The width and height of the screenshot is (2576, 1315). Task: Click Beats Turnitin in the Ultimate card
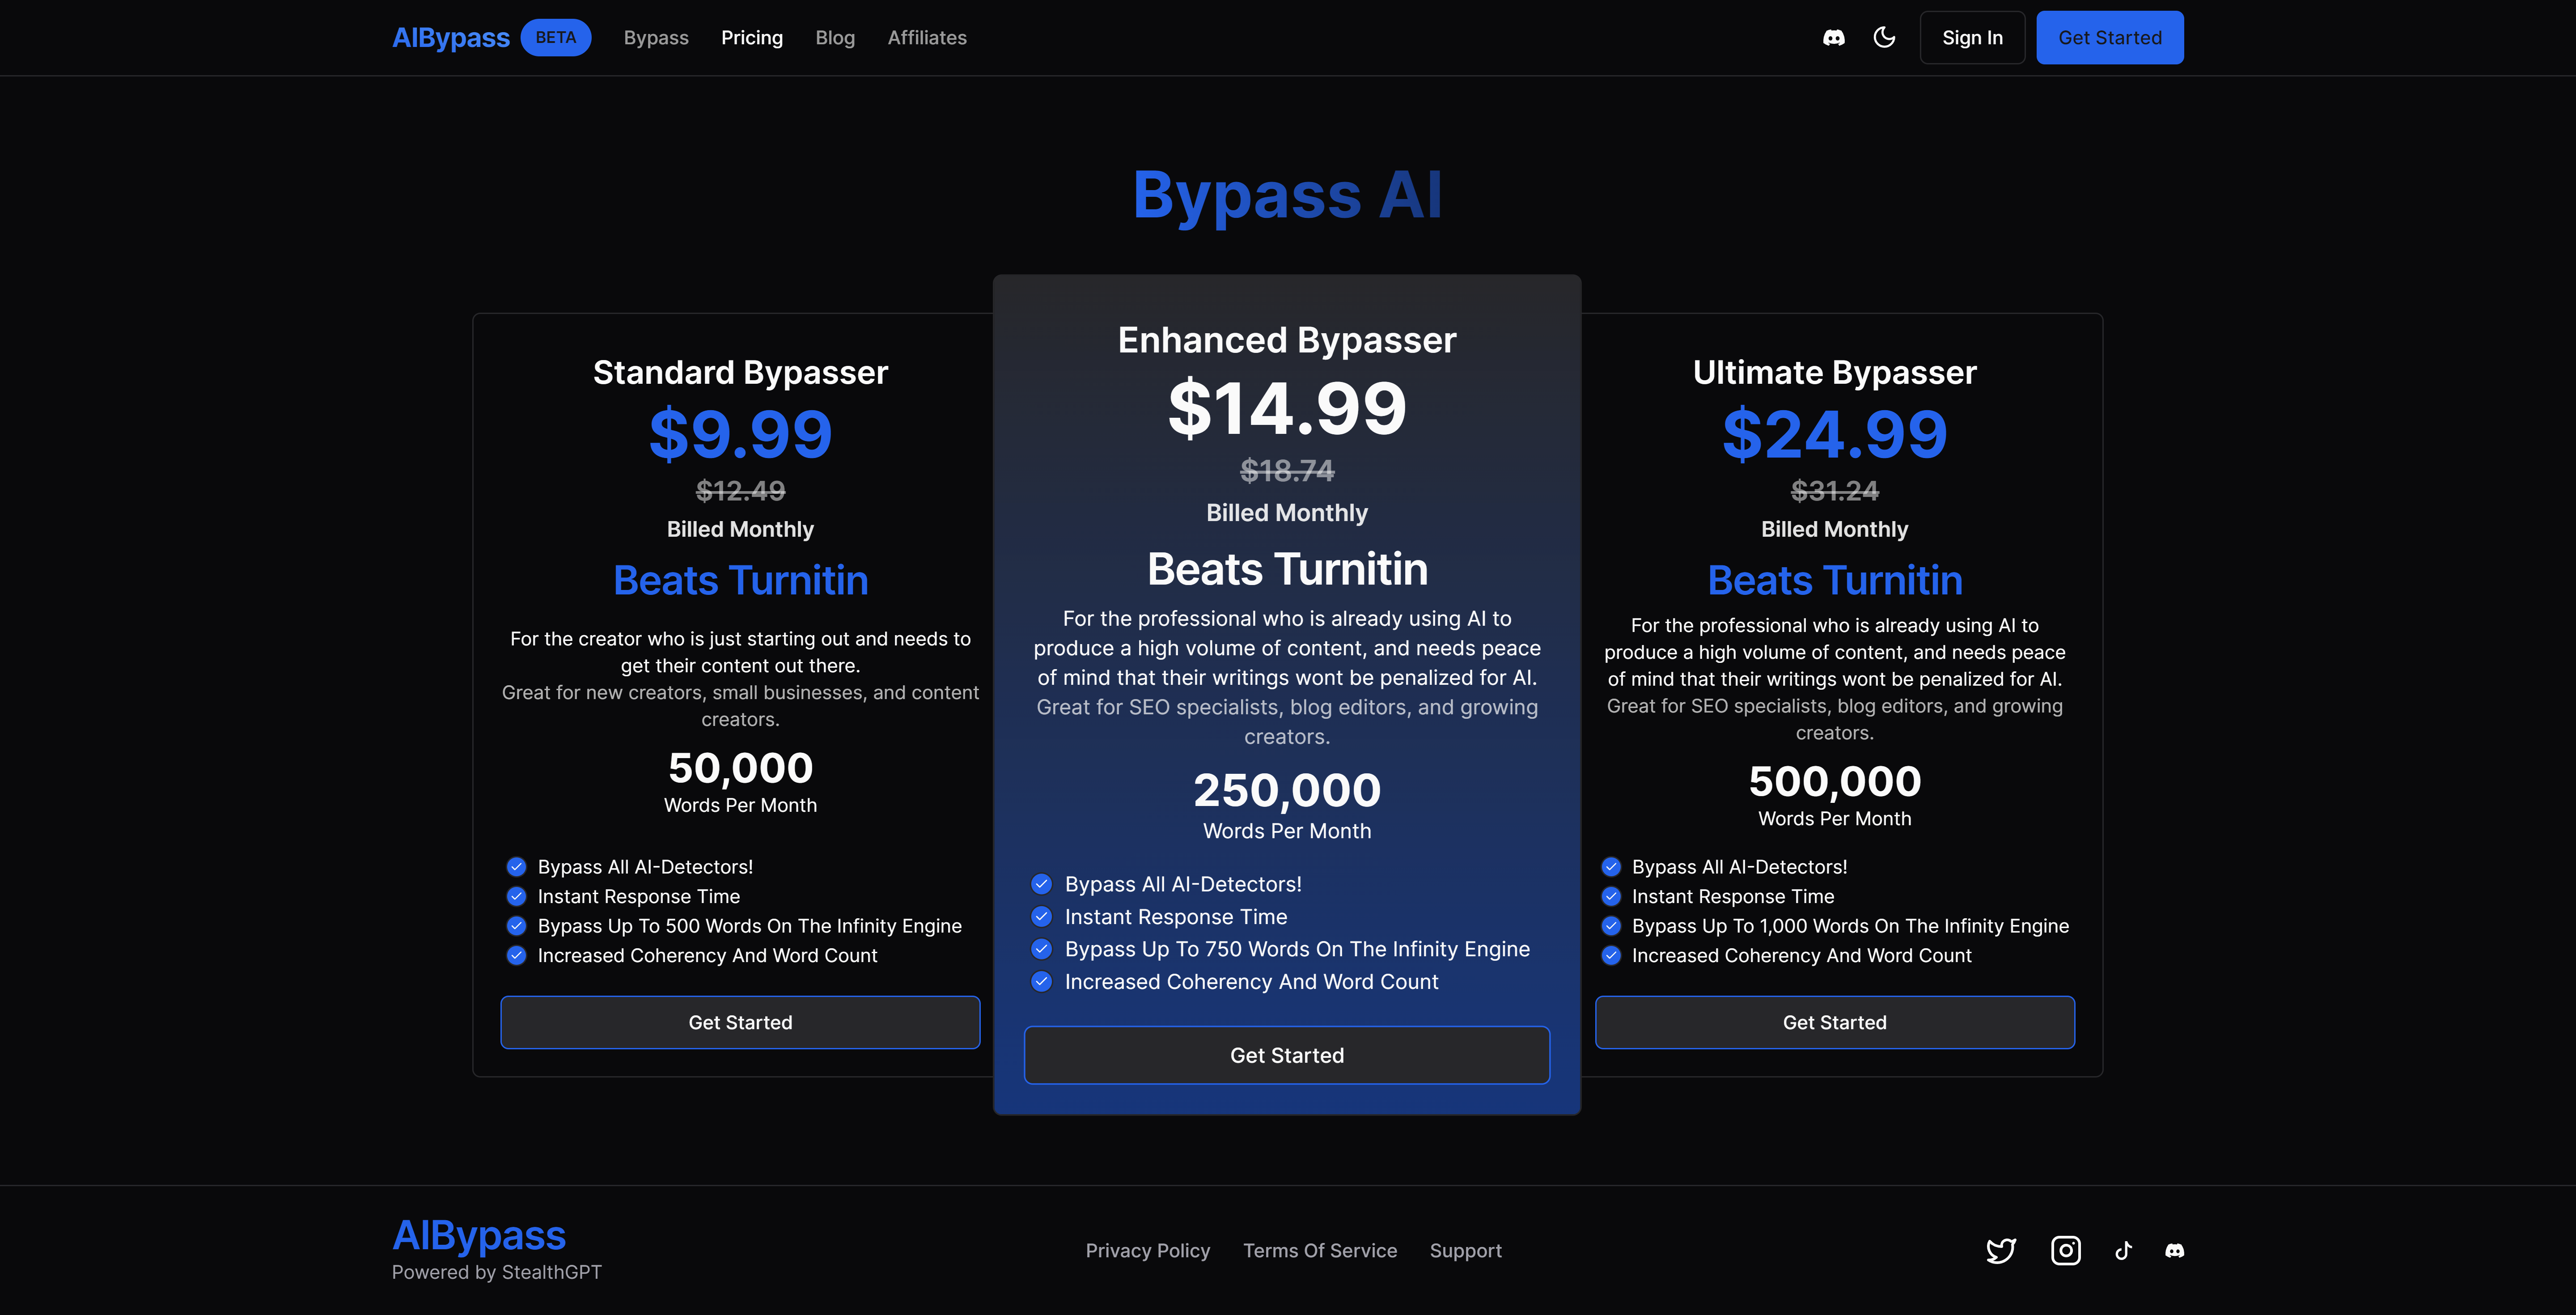pyautogui.click(x=1835, y=580)
